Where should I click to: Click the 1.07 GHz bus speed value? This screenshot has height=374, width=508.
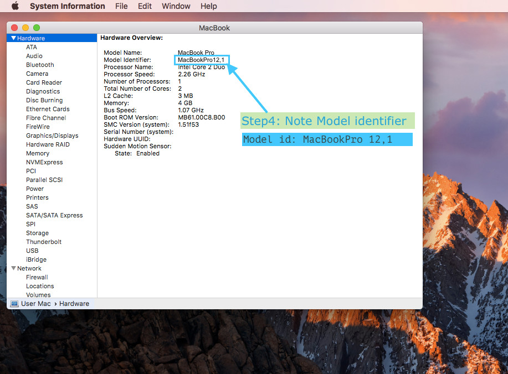[x=191, y=110]
